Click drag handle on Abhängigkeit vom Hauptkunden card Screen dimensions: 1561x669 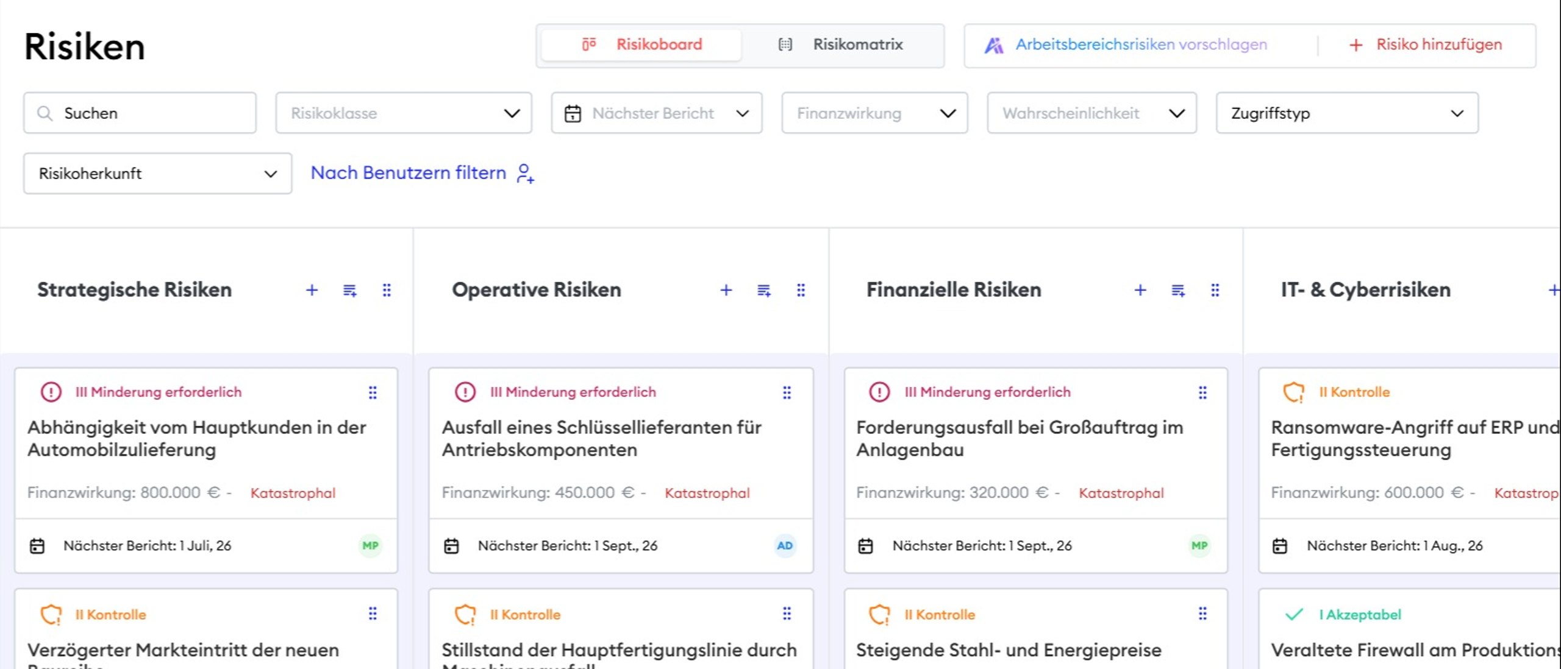(373, 392)
